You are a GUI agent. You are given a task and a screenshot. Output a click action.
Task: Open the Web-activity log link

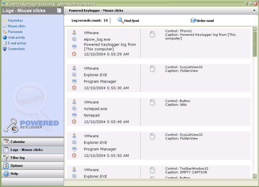16,38
